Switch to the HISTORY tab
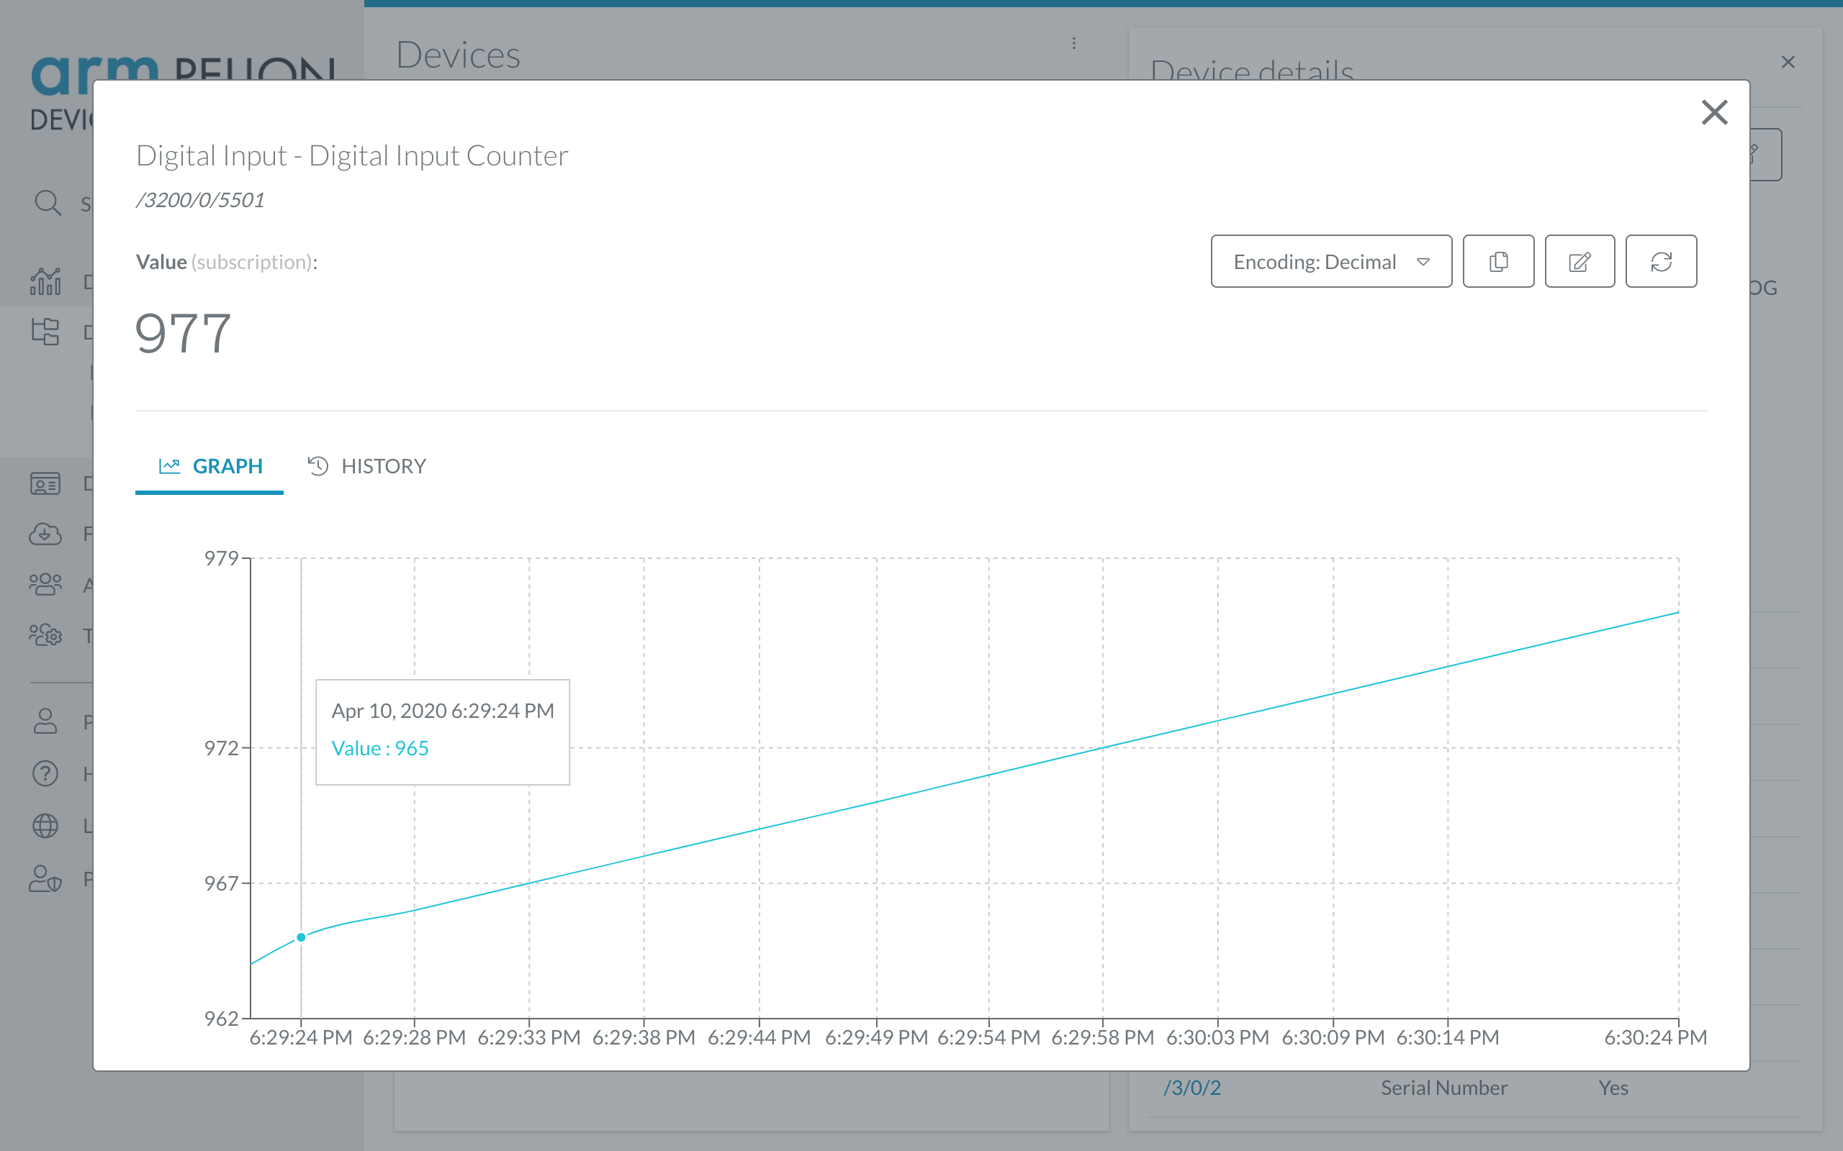The height and width of the screenshot is (1151, 1843). [367, 466]
